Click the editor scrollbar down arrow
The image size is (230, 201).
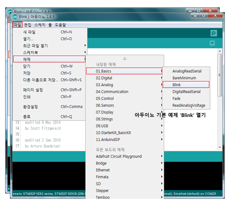(220, 147)
